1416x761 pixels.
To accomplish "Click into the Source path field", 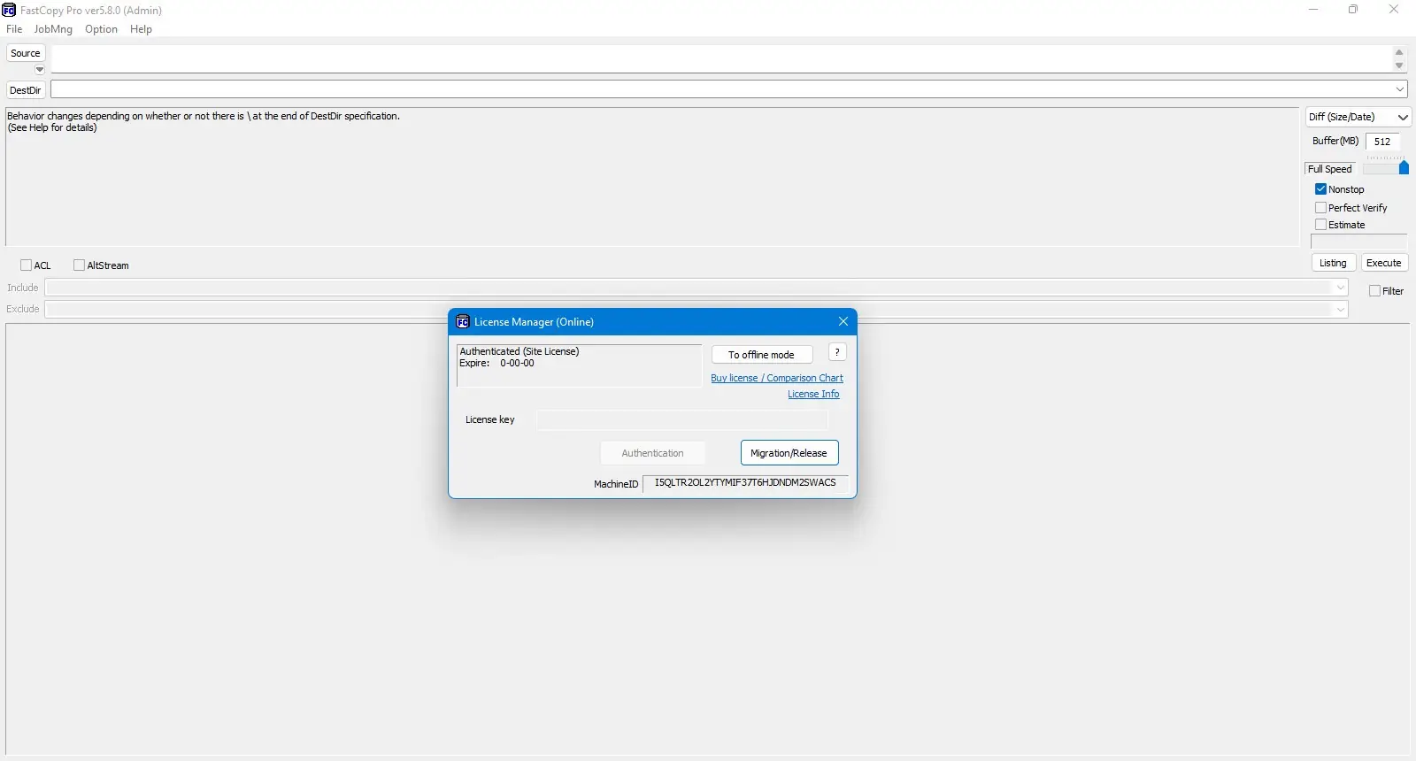I will coord(721,59).
